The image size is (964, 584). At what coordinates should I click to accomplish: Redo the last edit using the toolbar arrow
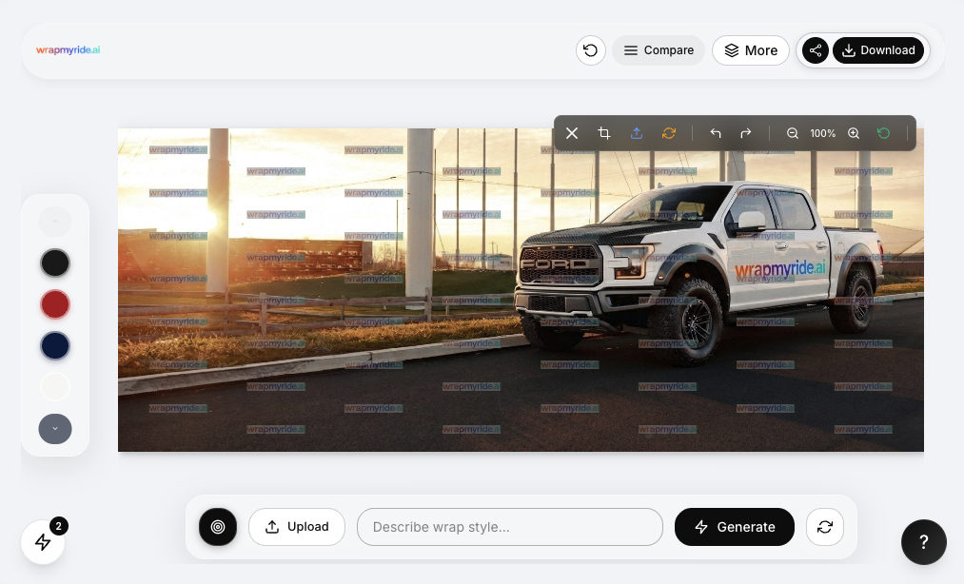coord(747,133)
